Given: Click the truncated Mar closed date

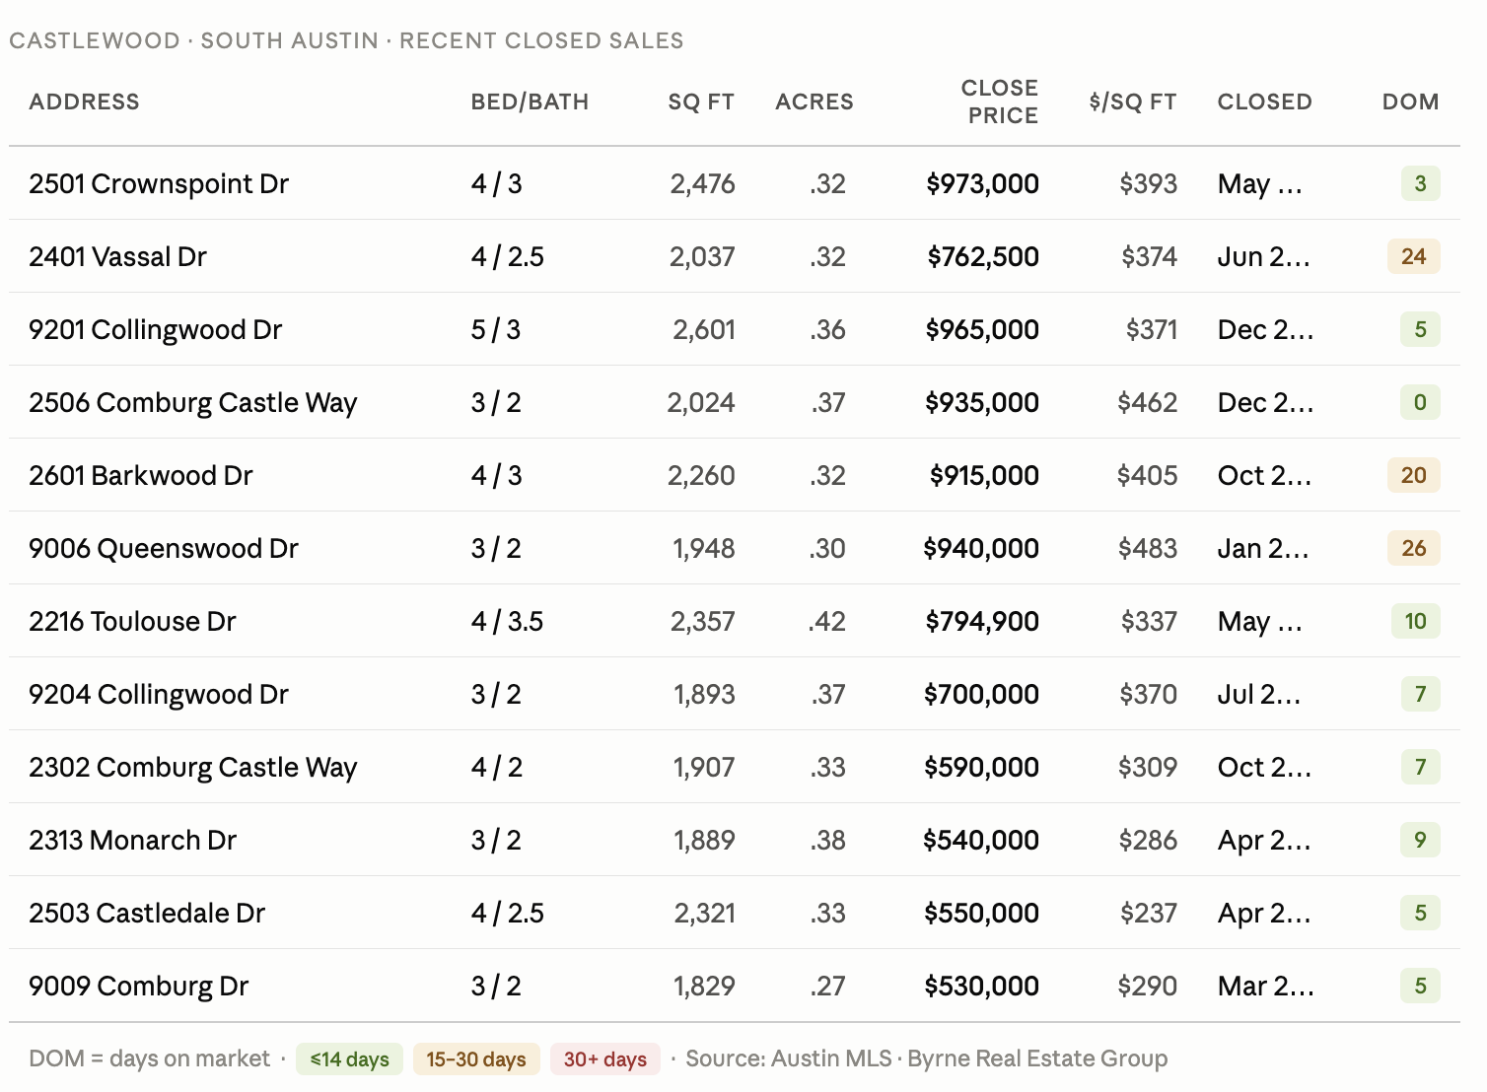Looking at the screenshot, I should (x=1266, y=986).
